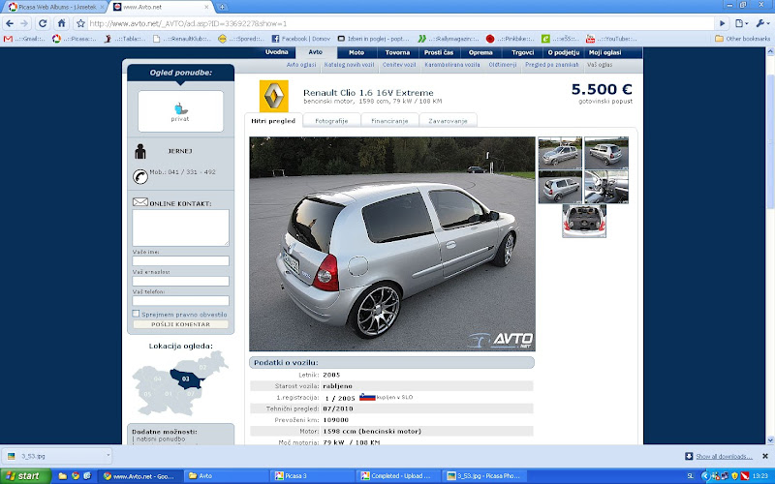Open the Spored bookmark
The image size is (775, 484).
pyautogui.click(x=241, y=39)
